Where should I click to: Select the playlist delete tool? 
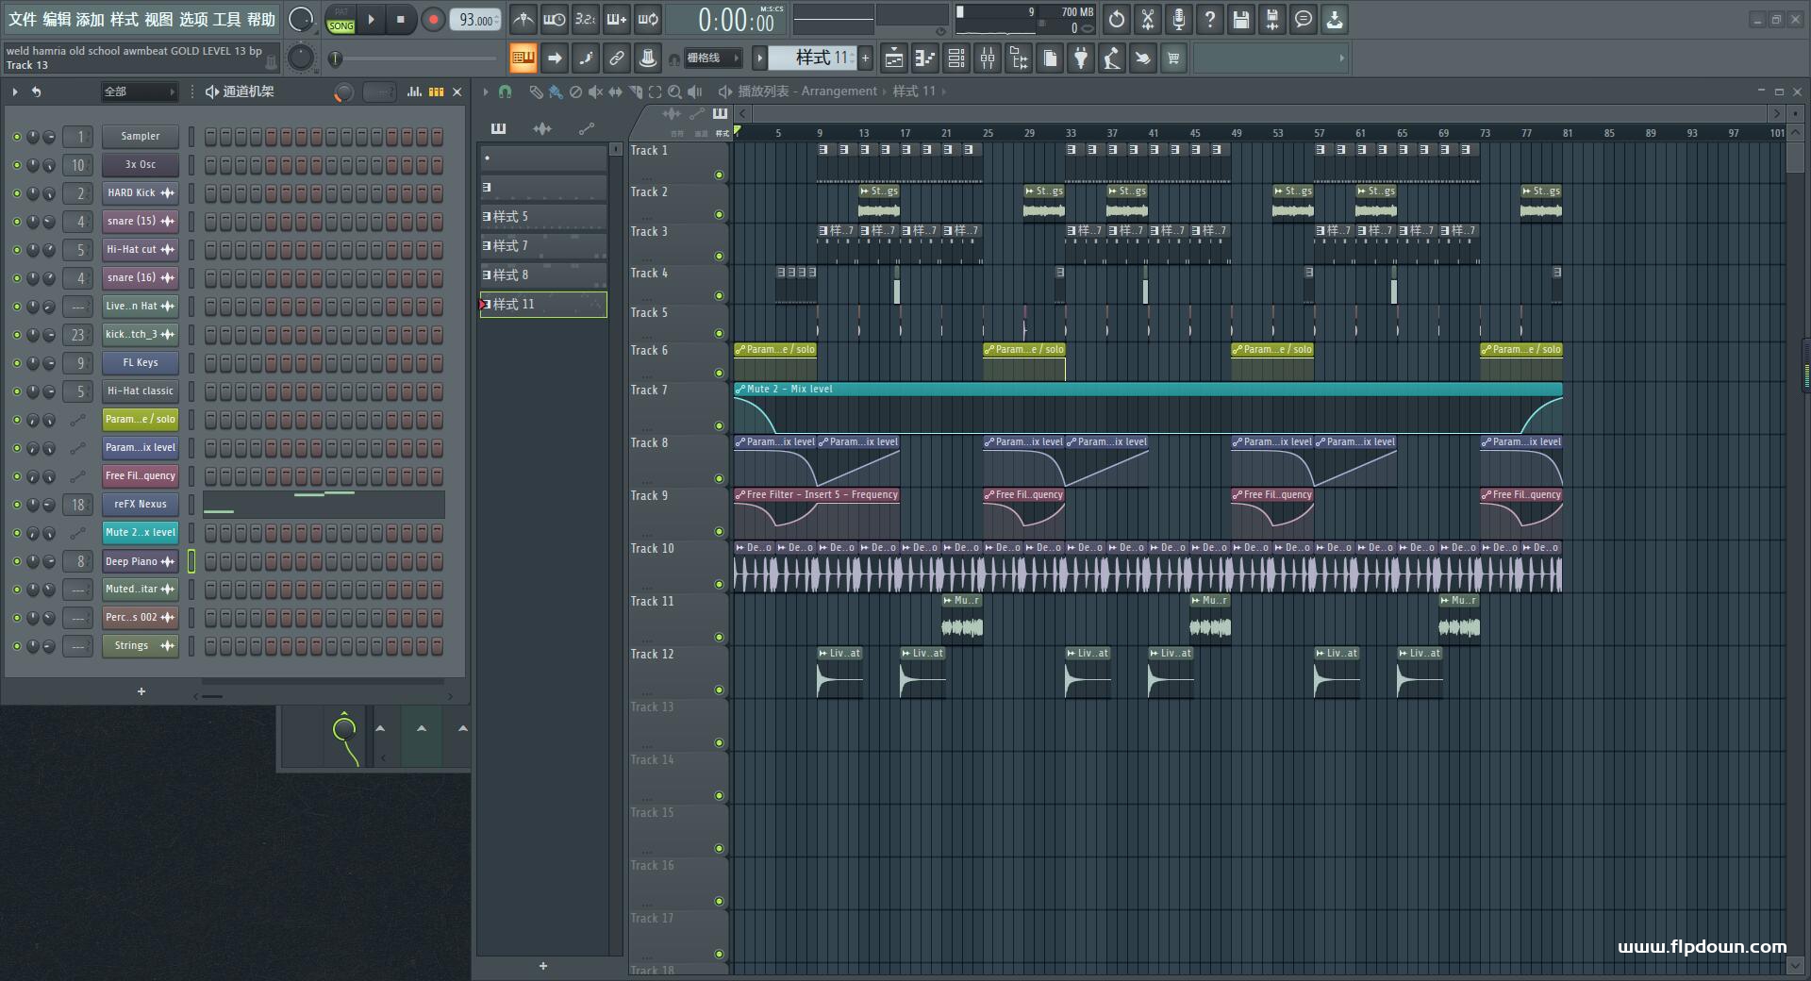[x=575, y=91]
